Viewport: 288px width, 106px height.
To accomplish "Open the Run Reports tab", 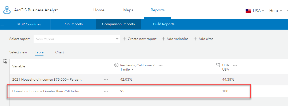I will click(x=73, y=24).
